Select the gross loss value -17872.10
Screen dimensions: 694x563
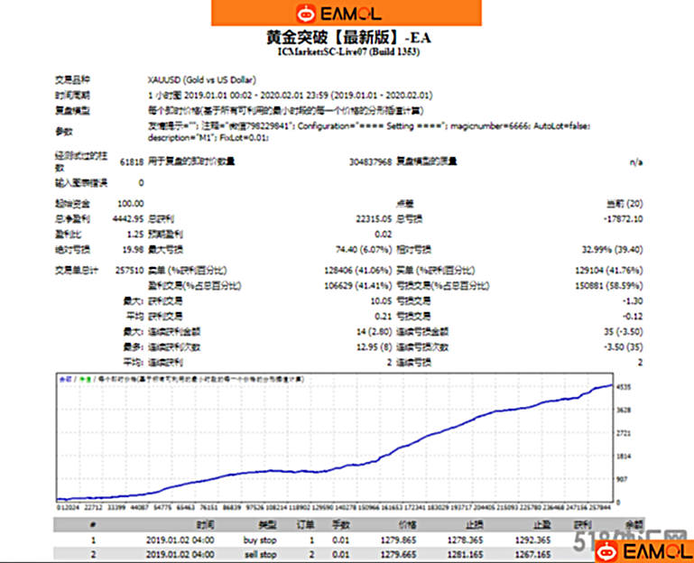[x=624, y=218]
